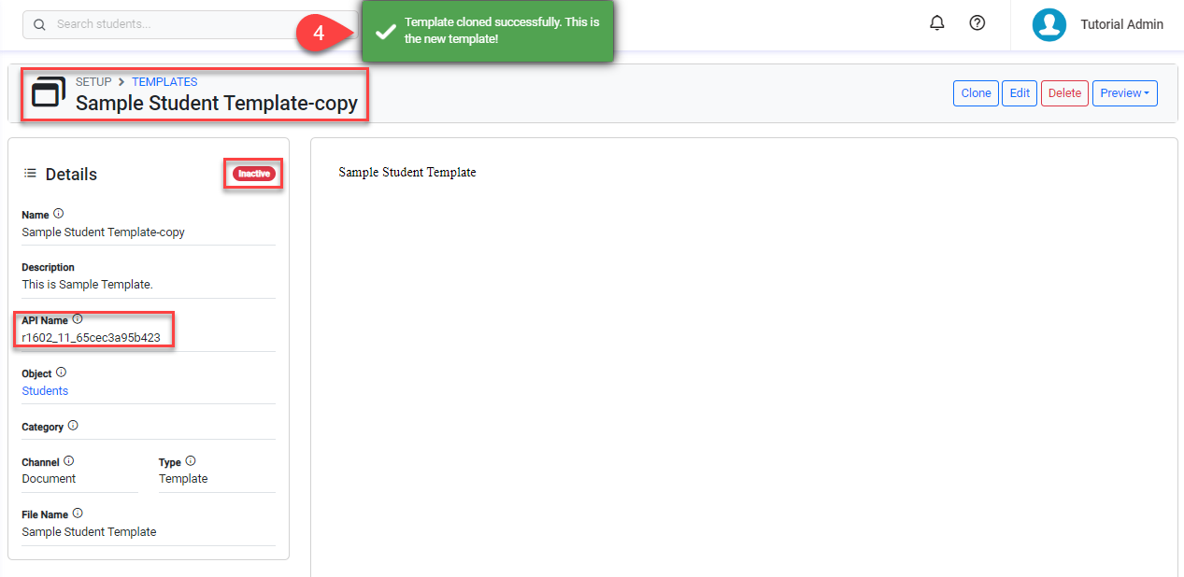Expand the Preview dropdown button

click(x=1124, y=93)
